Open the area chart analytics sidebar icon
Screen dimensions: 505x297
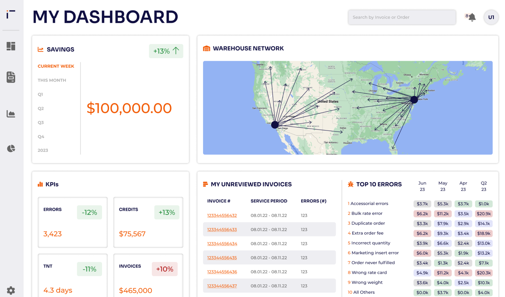pyautogui.click(x=11, y=114)
